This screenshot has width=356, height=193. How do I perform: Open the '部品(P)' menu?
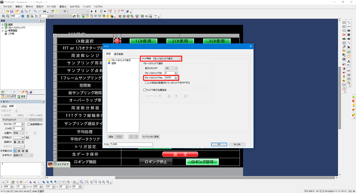point(40,6)
